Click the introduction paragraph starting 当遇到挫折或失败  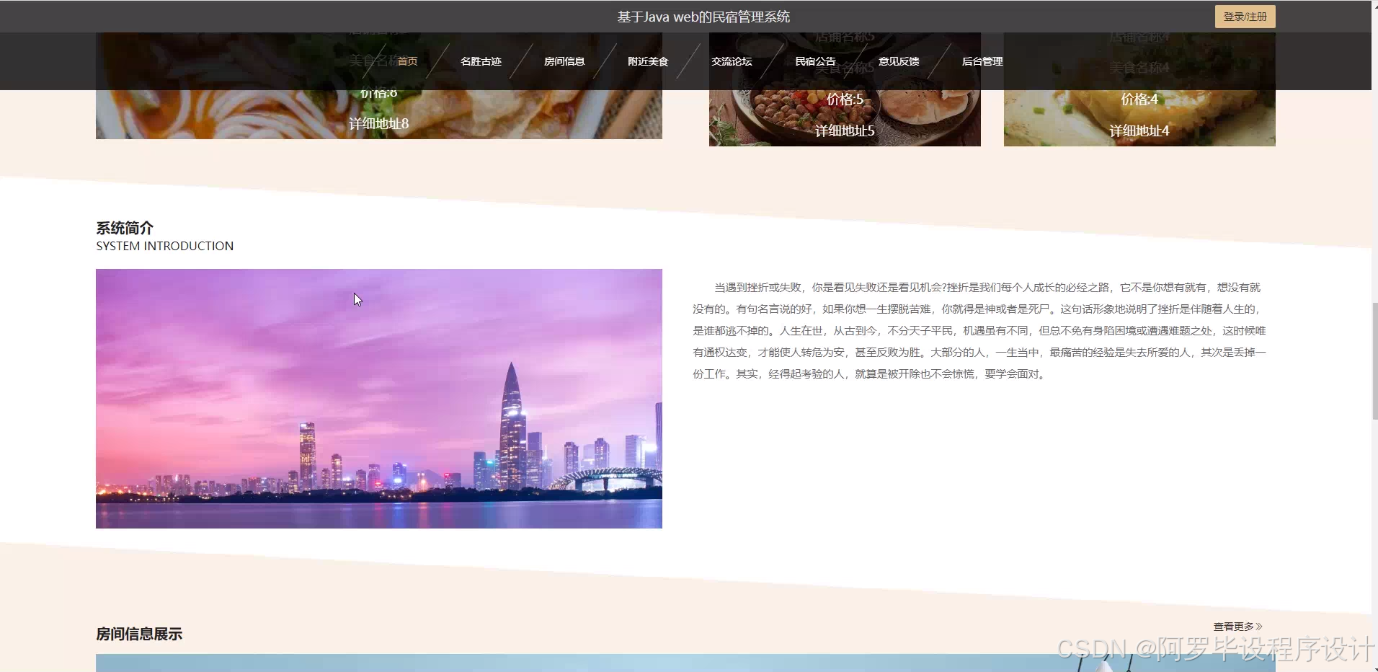pos(979,330)
